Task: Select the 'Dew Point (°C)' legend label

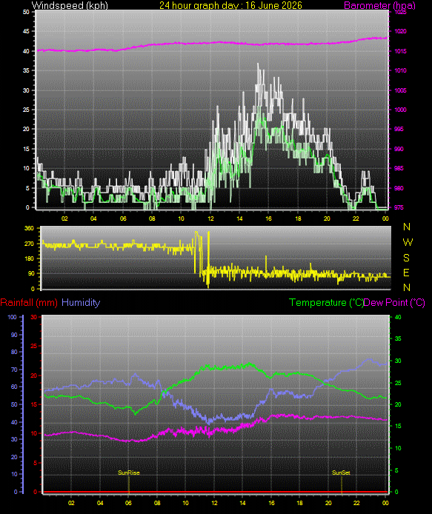Action: [x=394, y=302]
